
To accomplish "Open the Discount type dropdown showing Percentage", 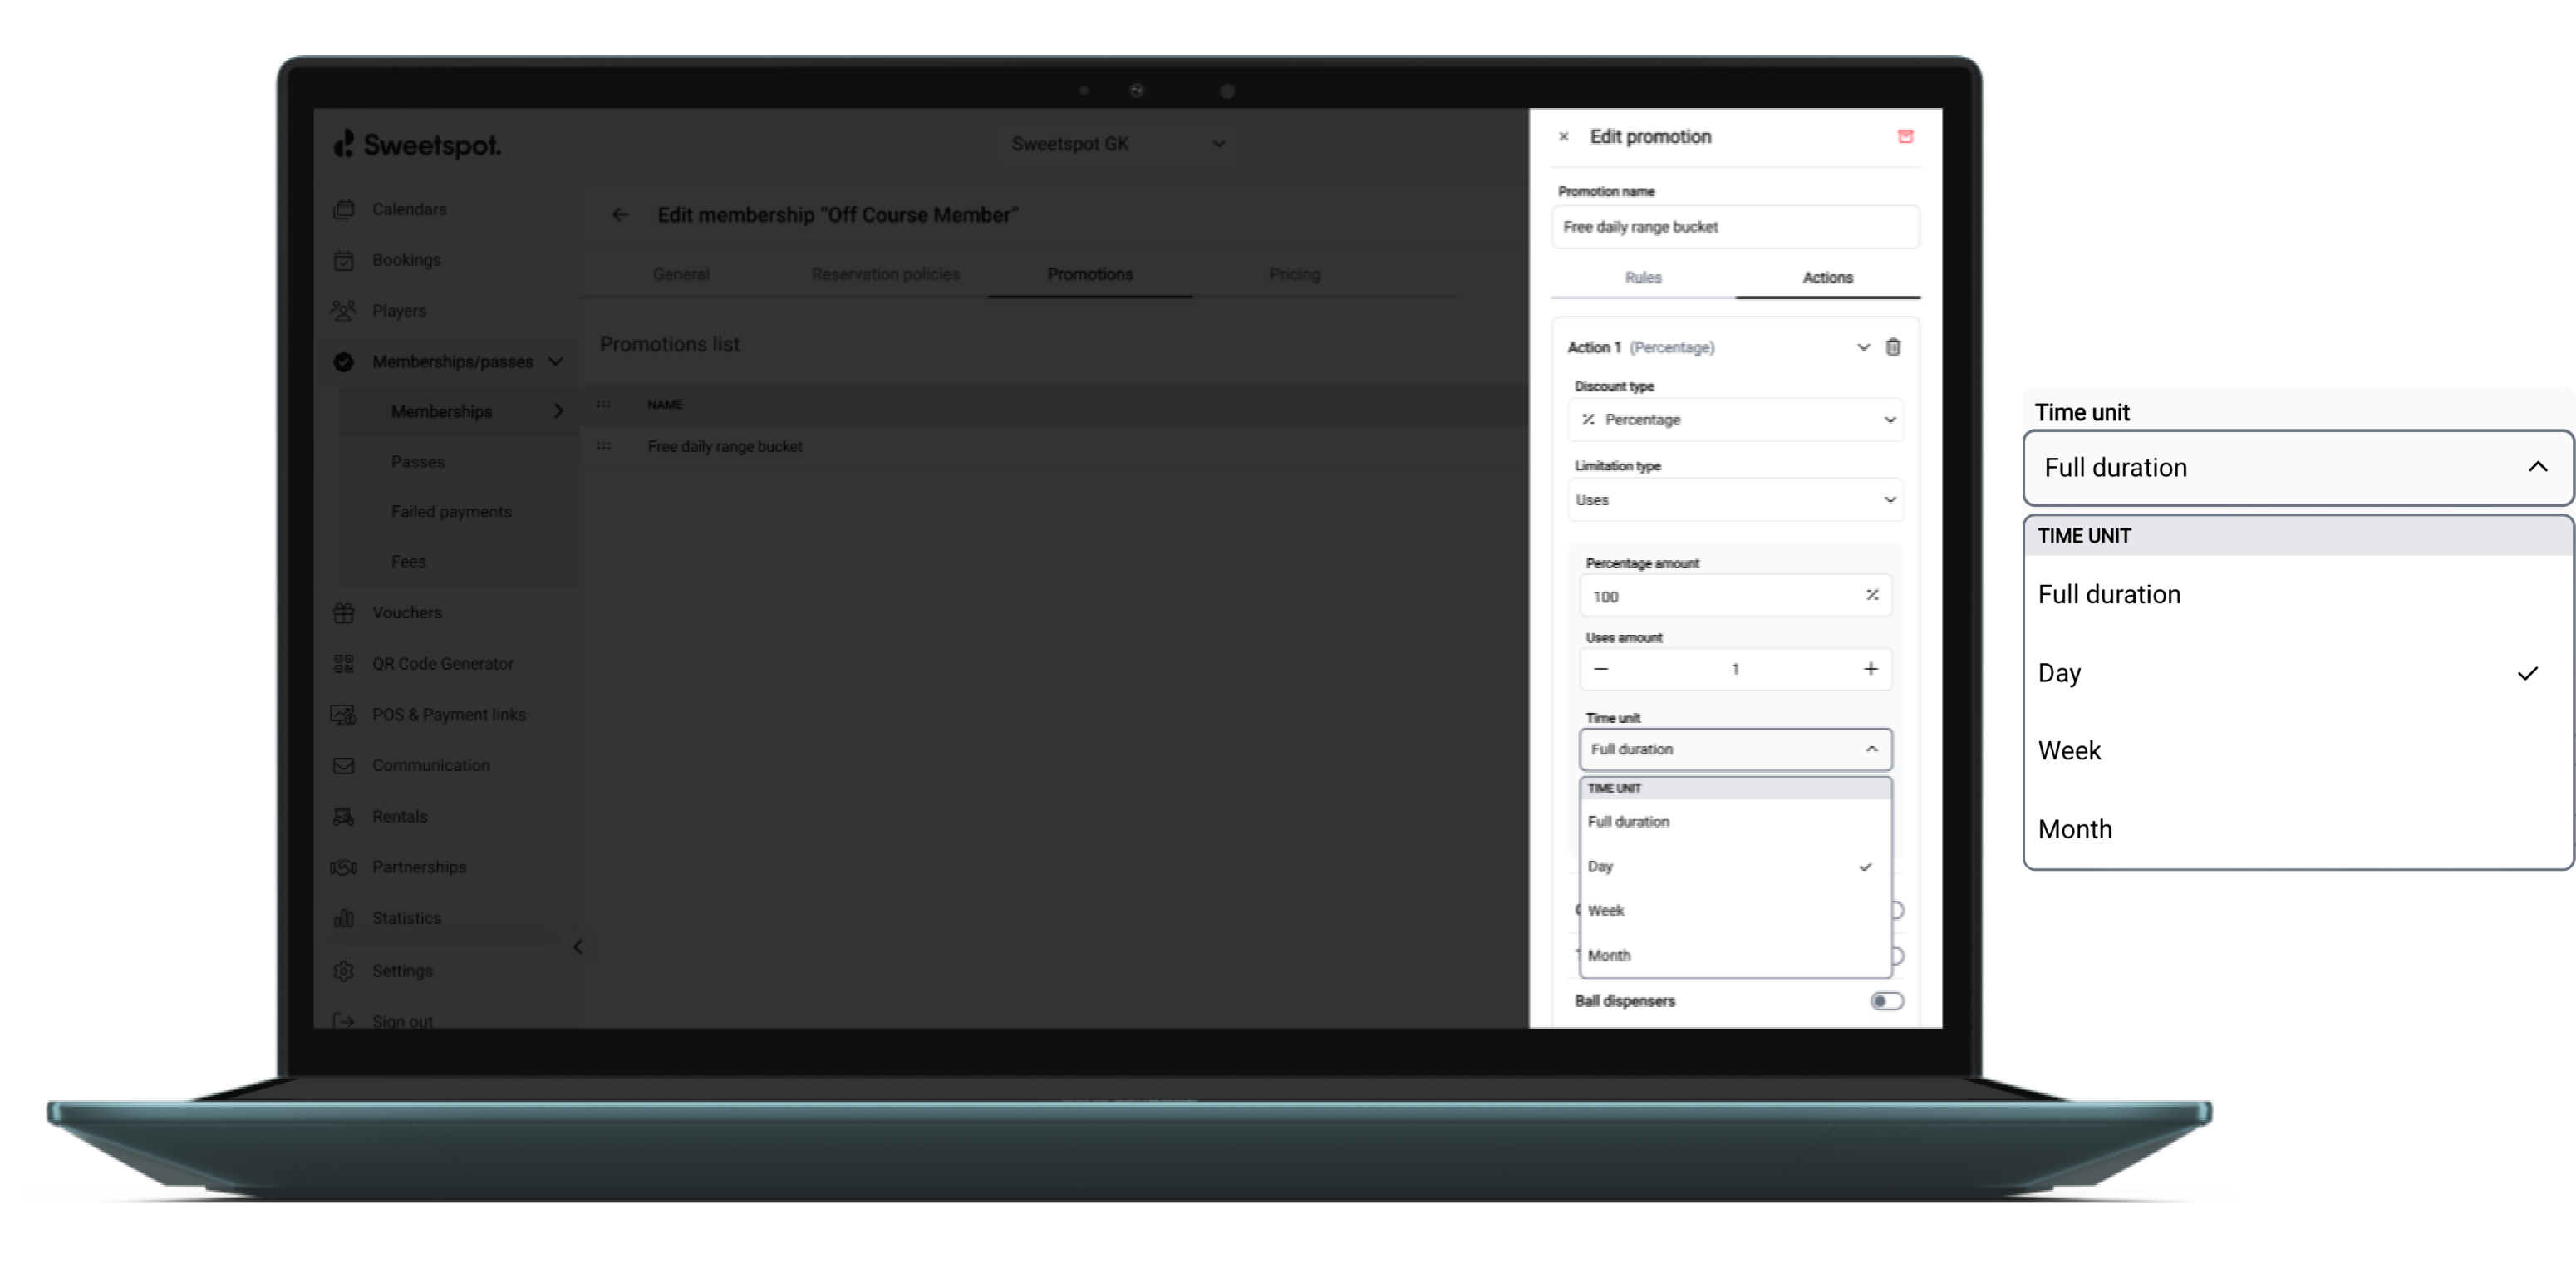I will point(1735,420).
